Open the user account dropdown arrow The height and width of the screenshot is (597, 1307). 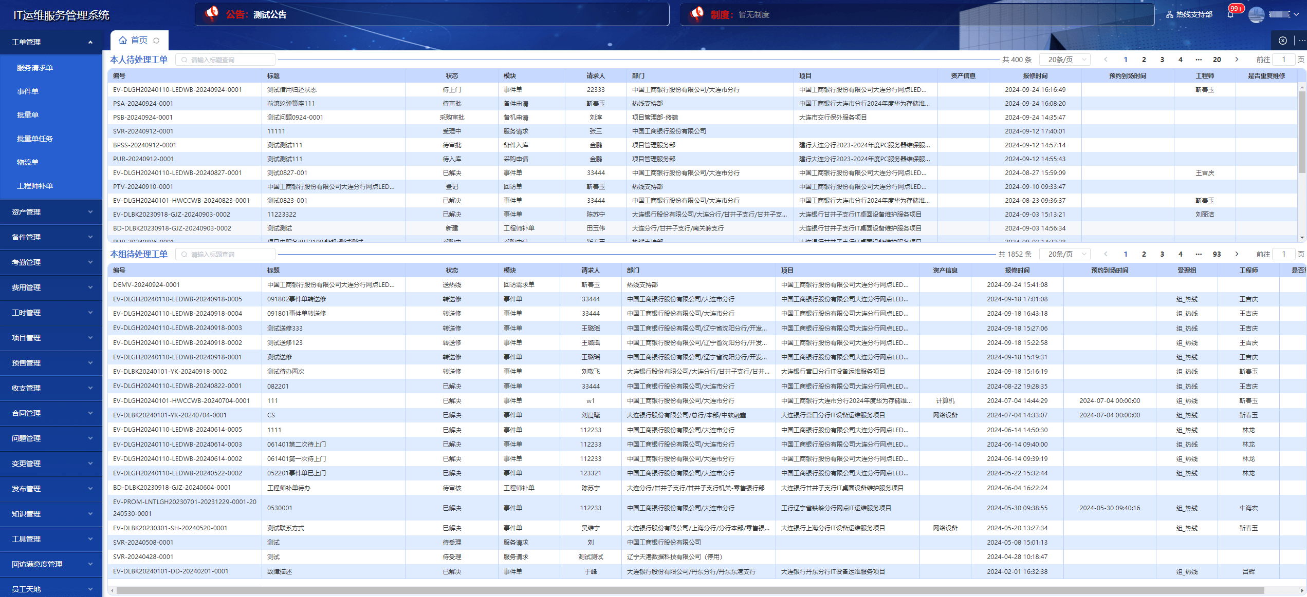1296,14
